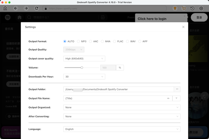
Task: Select the WAV output format
Action: coord(127,41)
